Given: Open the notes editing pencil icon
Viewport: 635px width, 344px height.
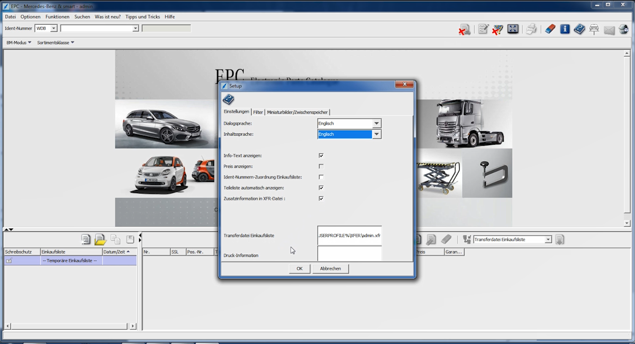Looking at the screenshot, I should point(483,29).
